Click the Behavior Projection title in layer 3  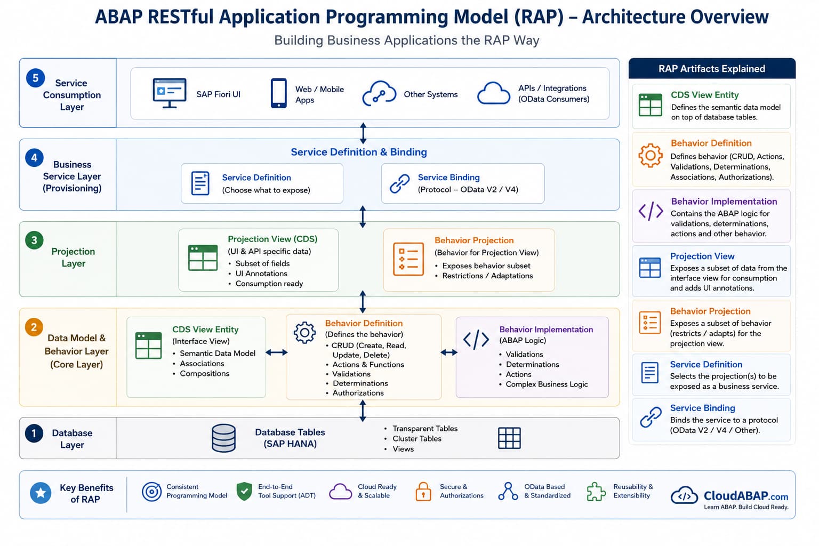click(x=474, y=240)
